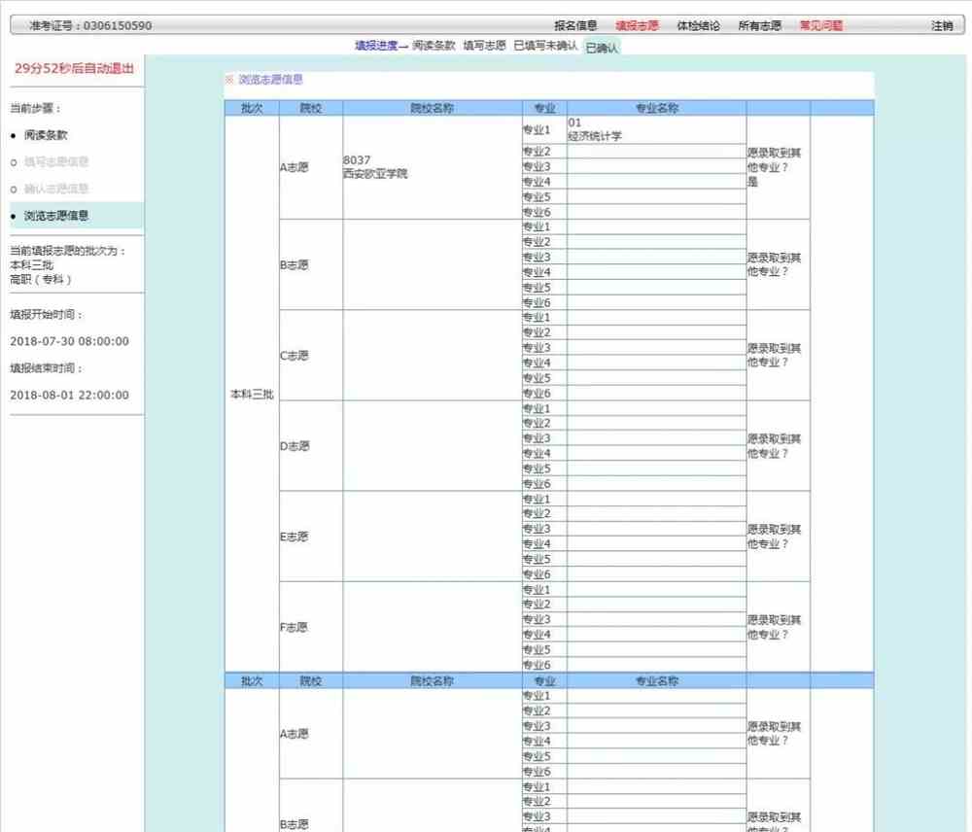The image size is (972, 832).
Task: Click the end time 2018-08-01 22:00:00
Action: point(69,395)
